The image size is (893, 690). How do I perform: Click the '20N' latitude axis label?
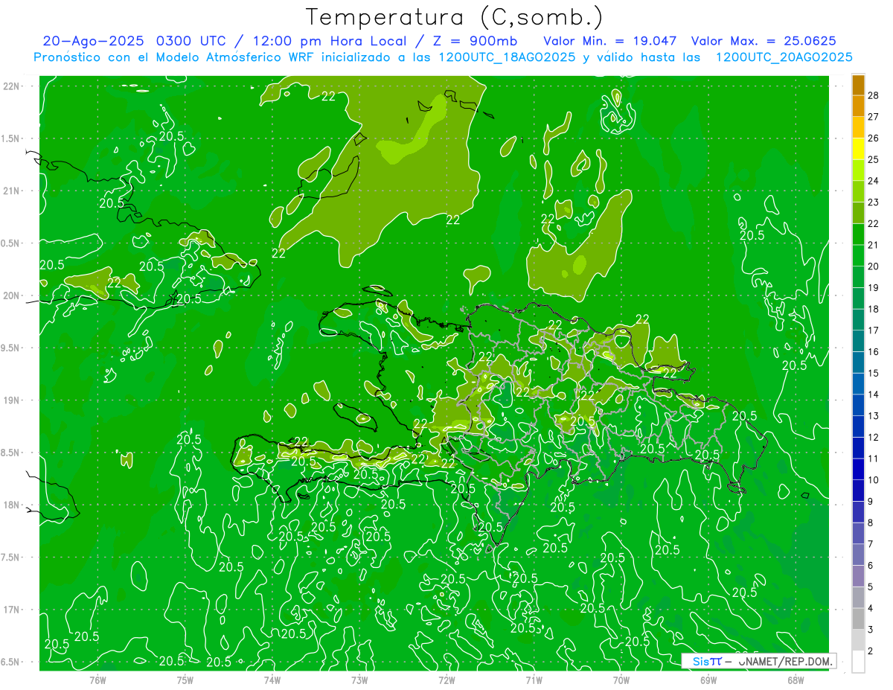(11, 296)
